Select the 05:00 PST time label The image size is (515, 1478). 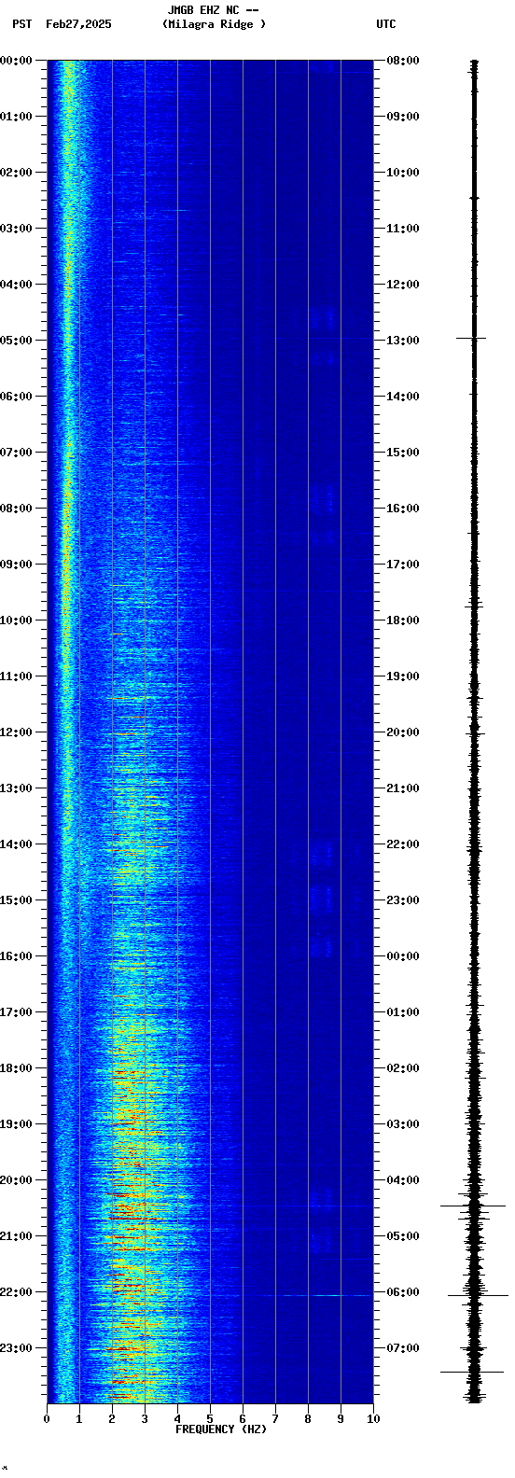click(16, 341)
